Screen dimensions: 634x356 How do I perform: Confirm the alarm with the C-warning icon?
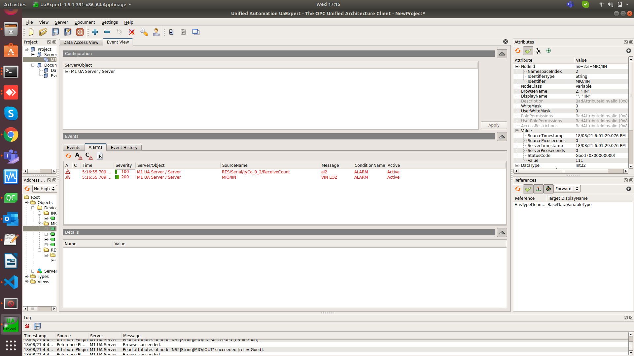point(88,156)
